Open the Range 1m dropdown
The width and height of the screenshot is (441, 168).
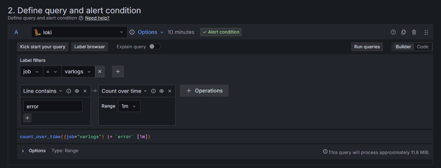129,106
